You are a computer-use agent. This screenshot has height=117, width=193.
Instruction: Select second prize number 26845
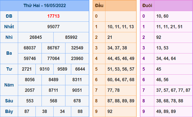coord(36,37)
